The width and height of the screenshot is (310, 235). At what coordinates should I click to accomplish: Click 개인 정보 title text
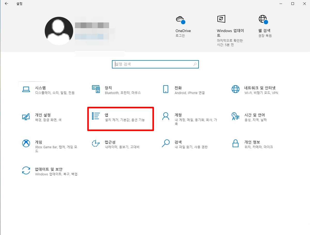coord(252,142)
